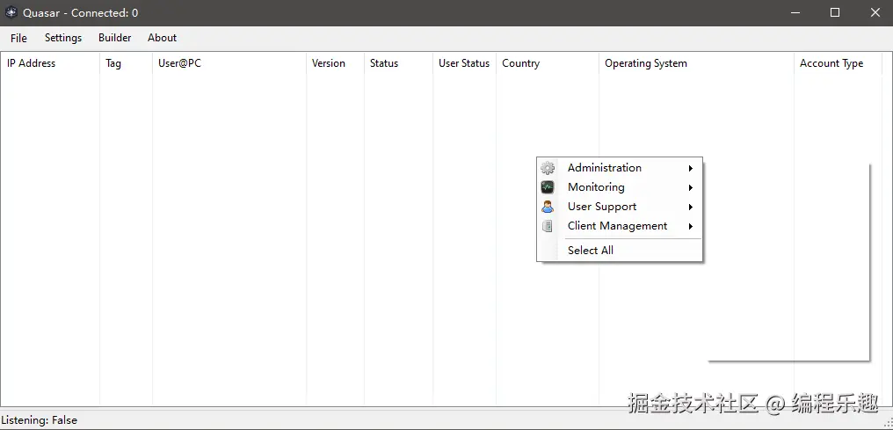Screen dimensions: 893x430
Task: Sort by the Version column header
Action: [336, 63]
